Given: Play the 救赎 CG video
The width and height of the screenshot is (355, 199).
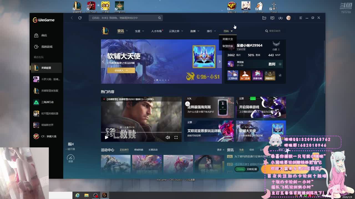Looking at the screenshot, I should coord(106,137).
